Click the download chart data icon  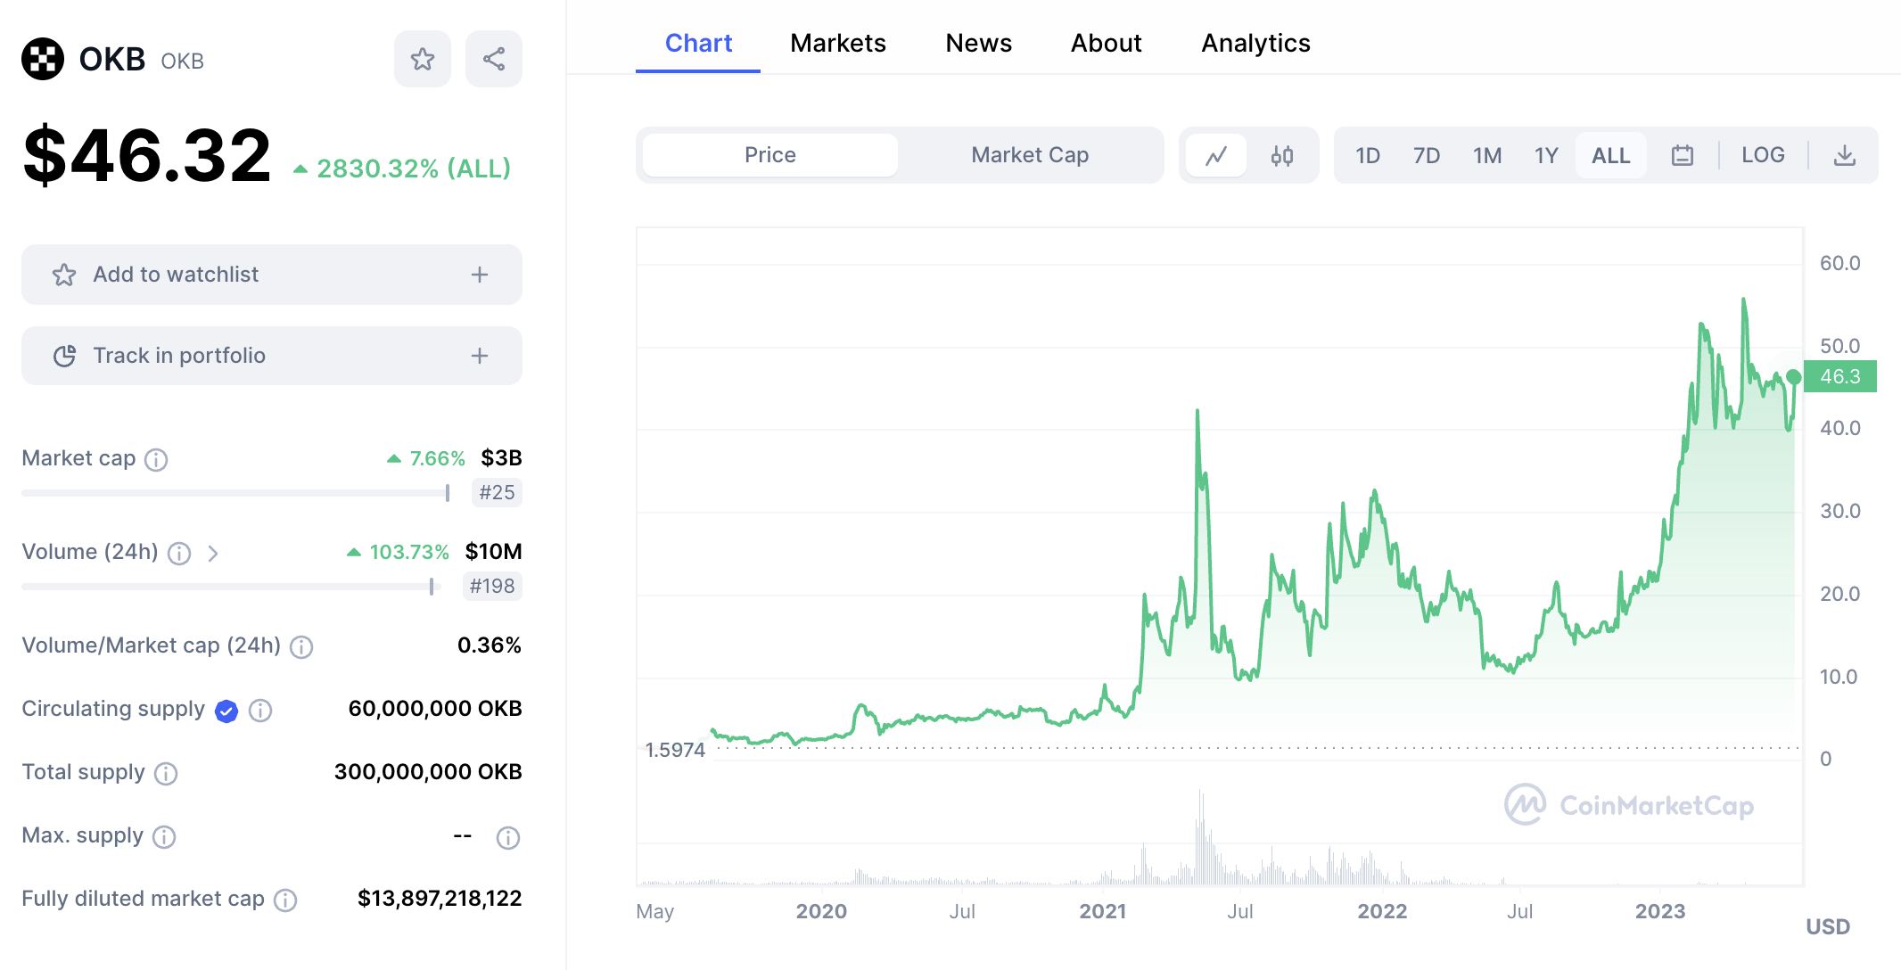[x=1845, y=156]
